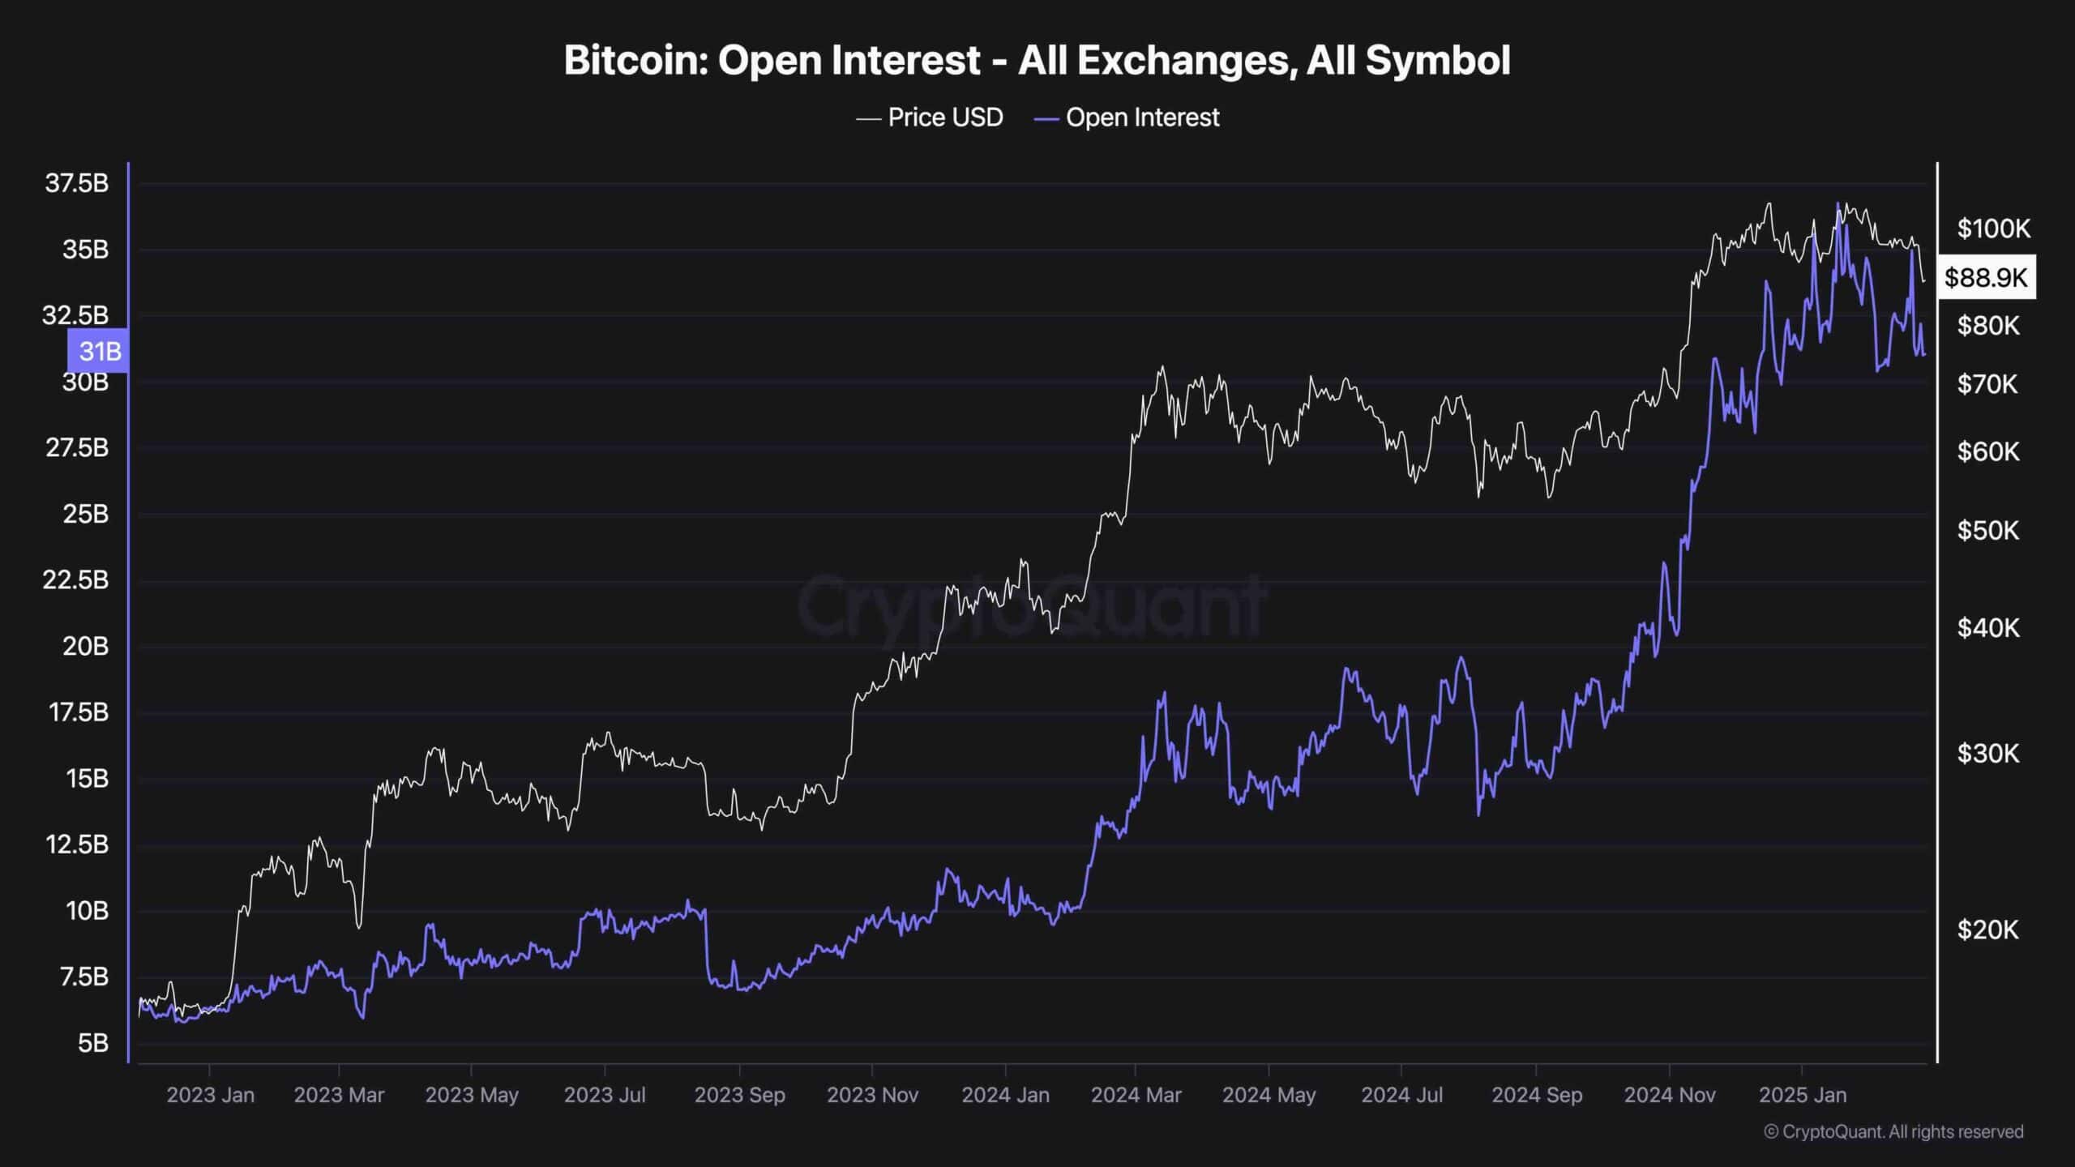Click the 2024 Mar x-axis label

tap(1136, 1095)
